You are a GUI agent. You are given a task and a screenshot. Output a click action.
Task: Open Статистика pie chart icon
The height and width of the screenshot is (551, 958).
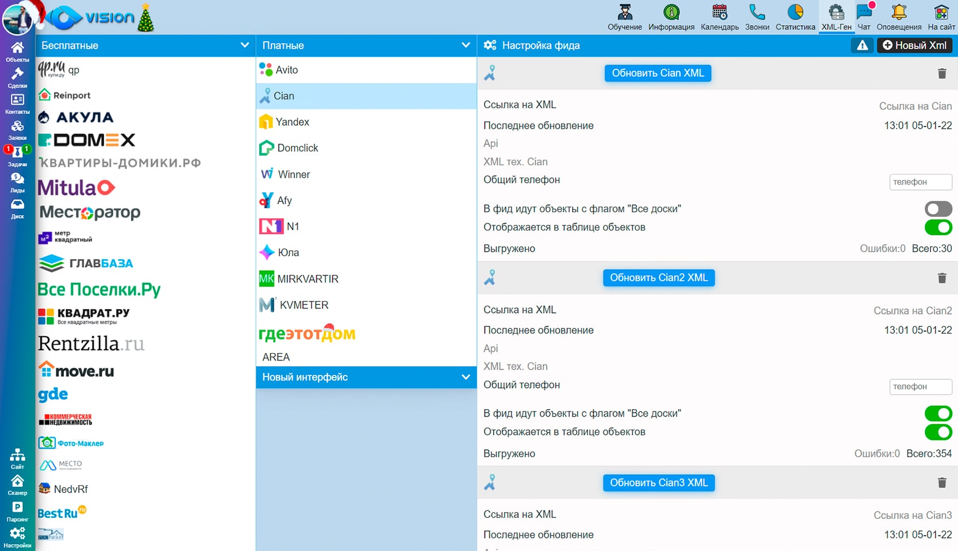tap(795, 13)
